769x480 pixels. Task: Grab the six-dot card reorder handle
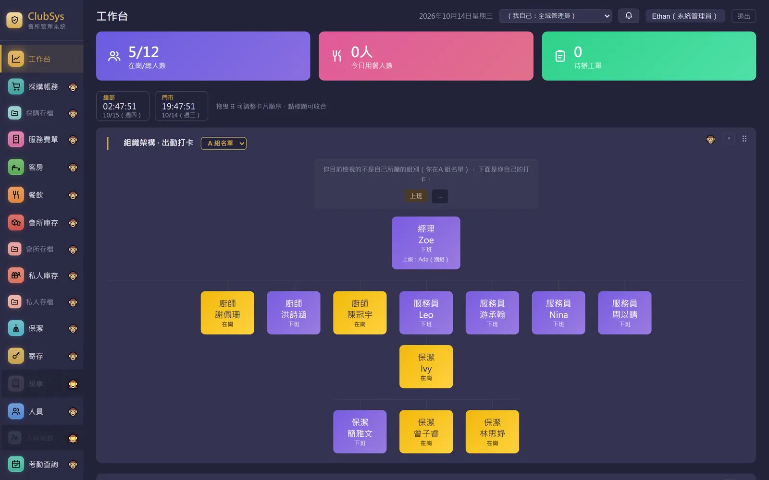pyautogui.click(x=744, y=139)
